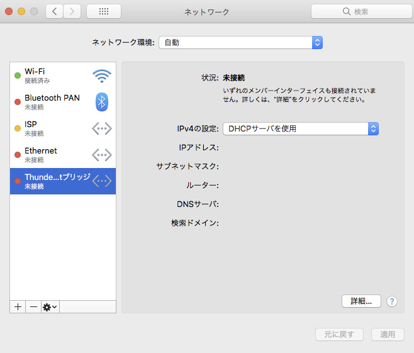Viewport: 414px width, 353px height.
Task: Click the IPアドレス label
Action: coord(199,148)
